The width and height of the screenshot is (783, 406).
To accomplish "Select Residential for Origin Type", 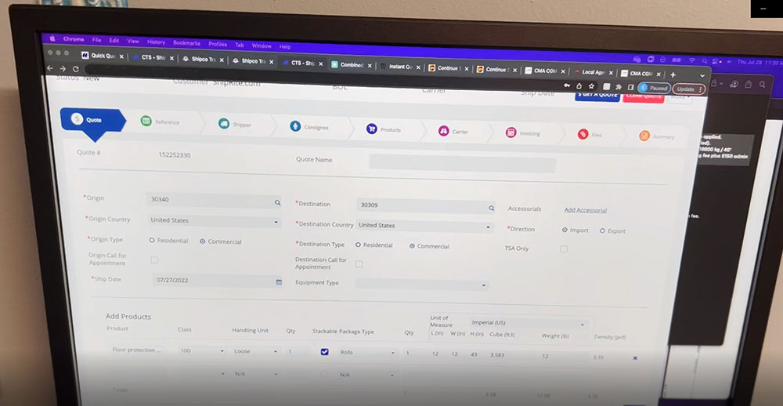I will [x=153, y=241].
